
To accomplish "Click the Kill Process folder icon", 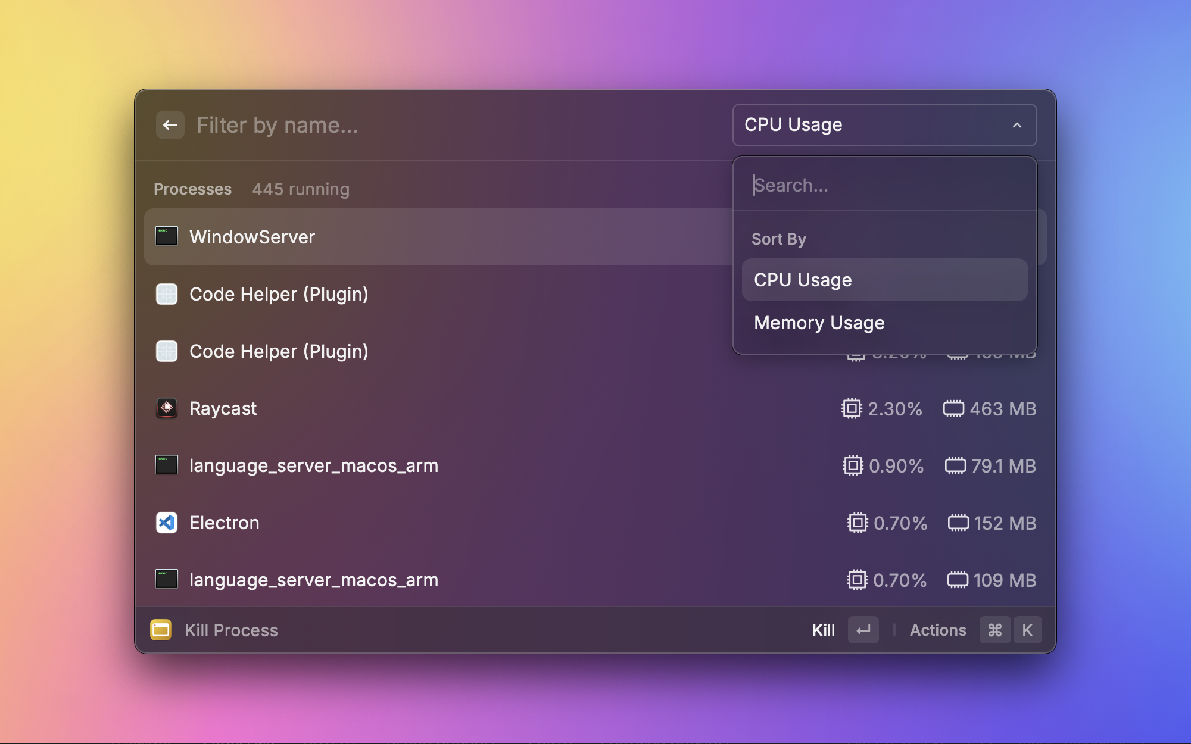I will pyautogui.click(x=161, y=630).
